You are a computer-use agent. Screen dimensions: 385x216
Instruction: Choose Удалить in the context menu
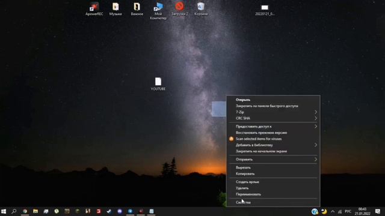(273, 188)
